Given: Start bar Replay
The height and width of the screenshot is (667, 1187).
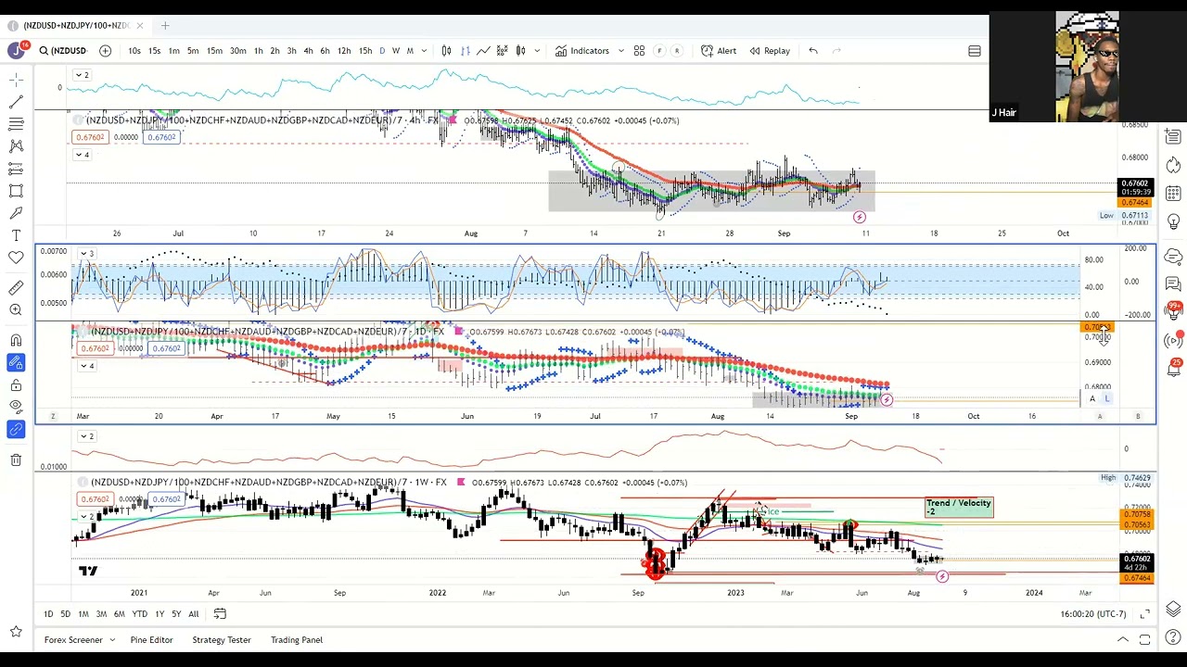Looking at the screenshot, I should pyautogui.click(x=770, y=51).
